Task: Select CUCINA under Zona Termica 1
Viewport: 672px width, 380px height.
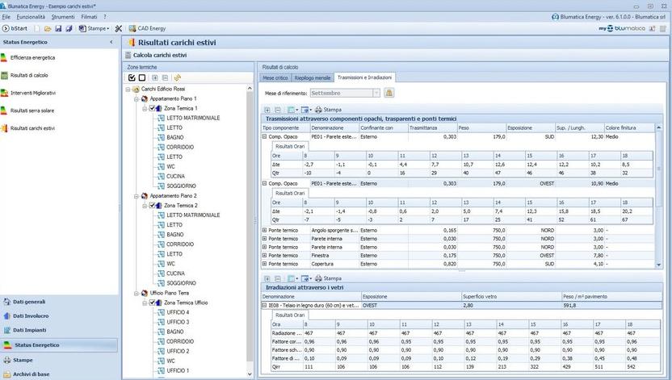Action: tap(178, 176)
